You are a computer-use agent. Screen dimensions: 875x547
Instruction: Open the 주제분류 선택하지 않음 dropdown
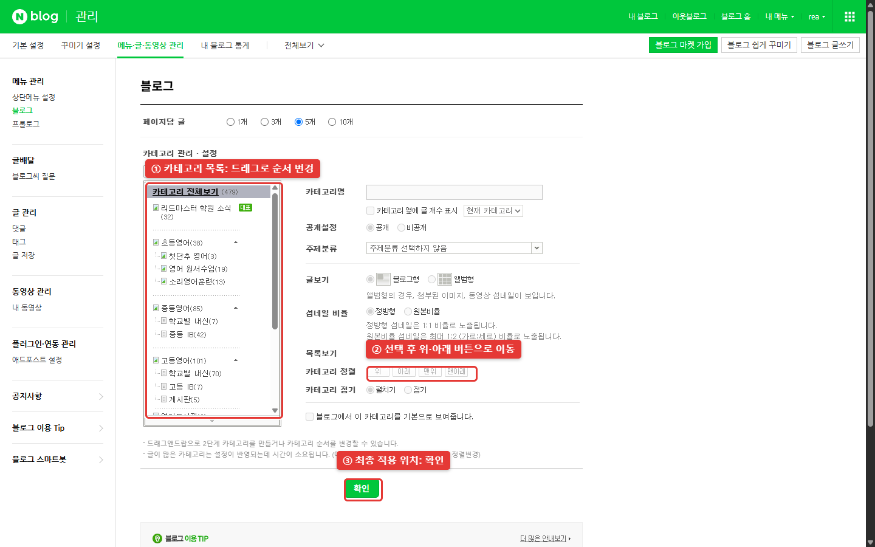[454, 248]
